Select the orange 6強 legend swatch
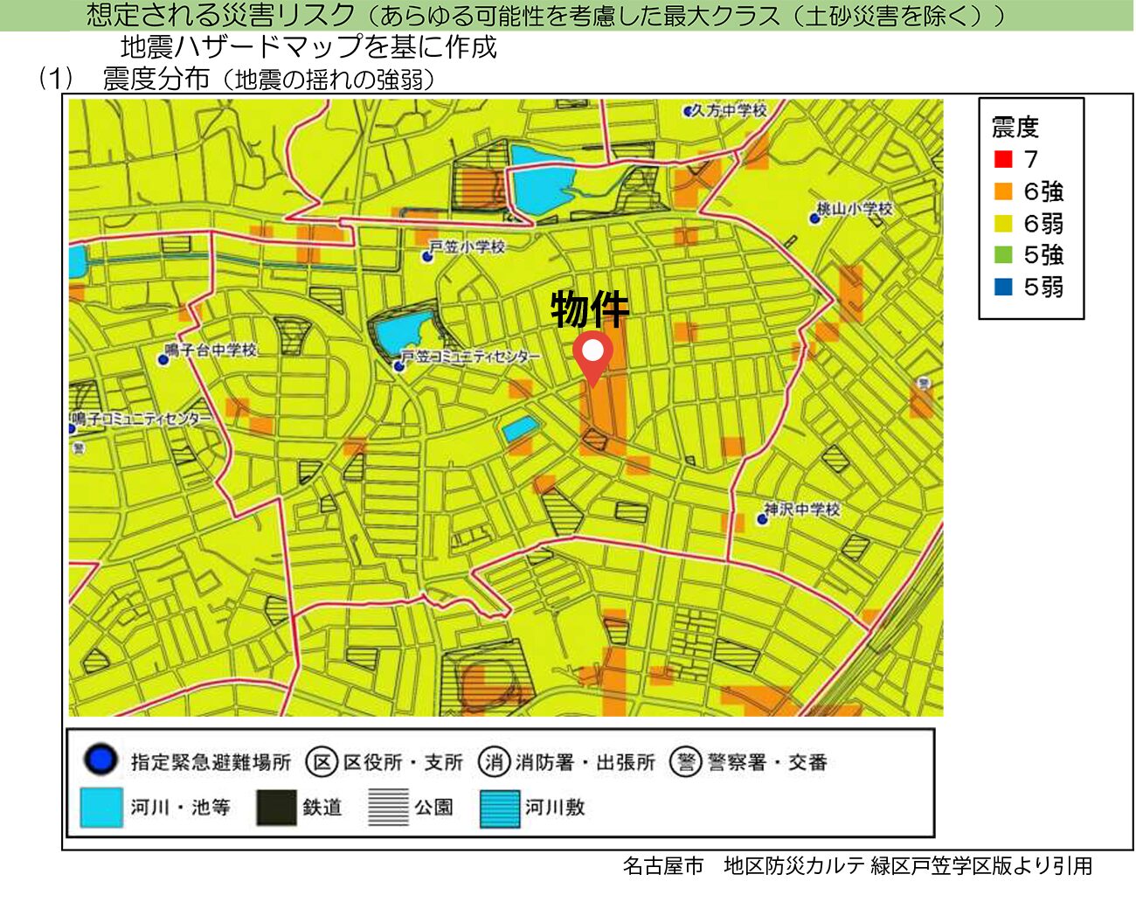 (1003, 191)
